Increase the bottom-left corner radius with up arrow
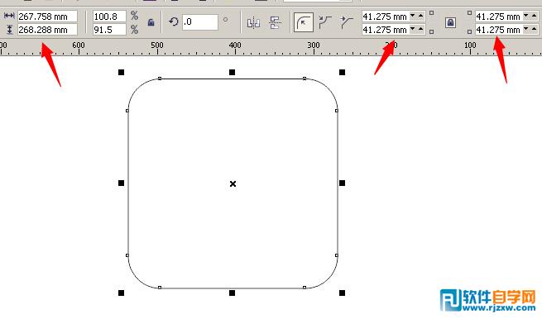542x319 pixels. pos(420,30)
